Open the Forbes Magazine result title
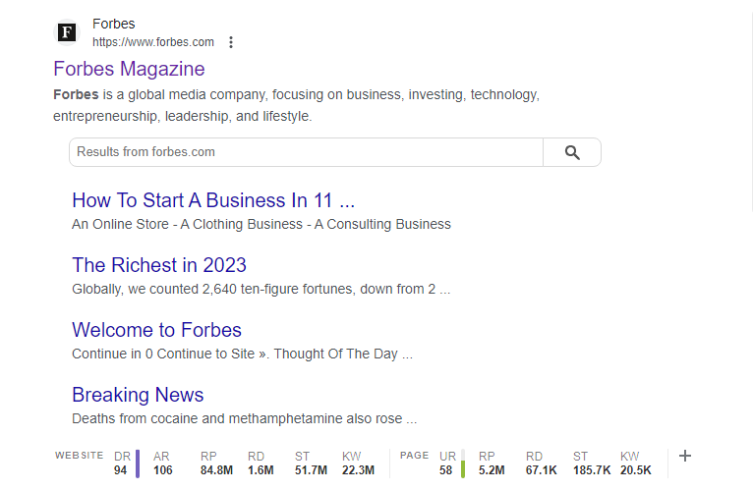The image size is (753, 491). (x=129, y=69)
